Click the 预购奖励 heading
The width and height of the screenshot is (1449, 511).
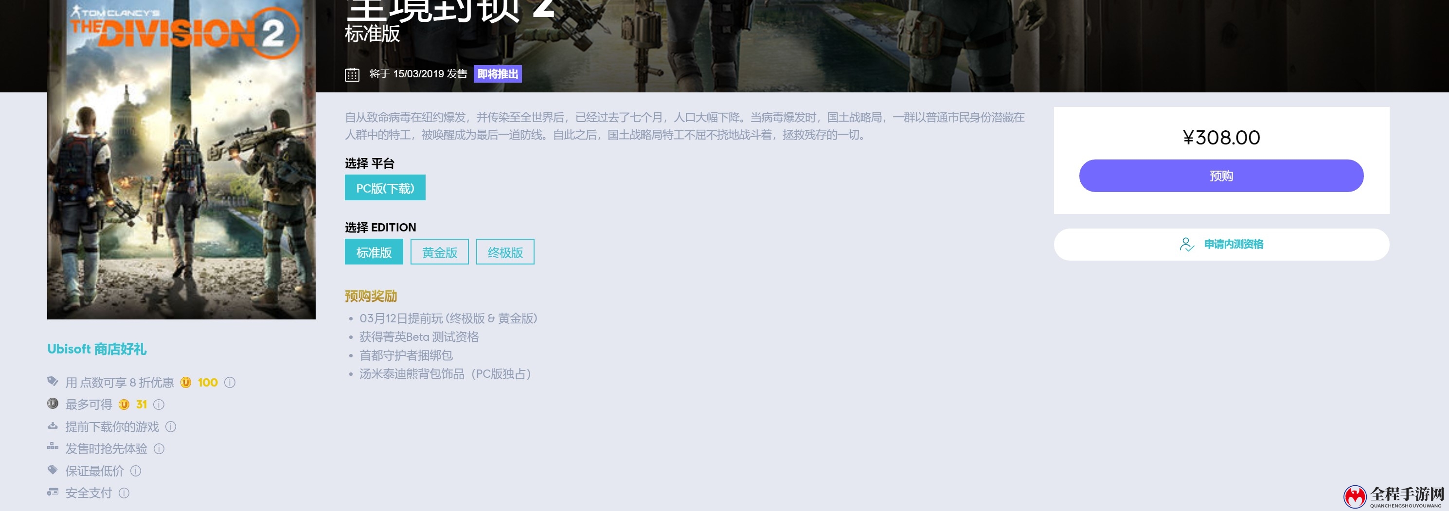click(x=371, y=296)
